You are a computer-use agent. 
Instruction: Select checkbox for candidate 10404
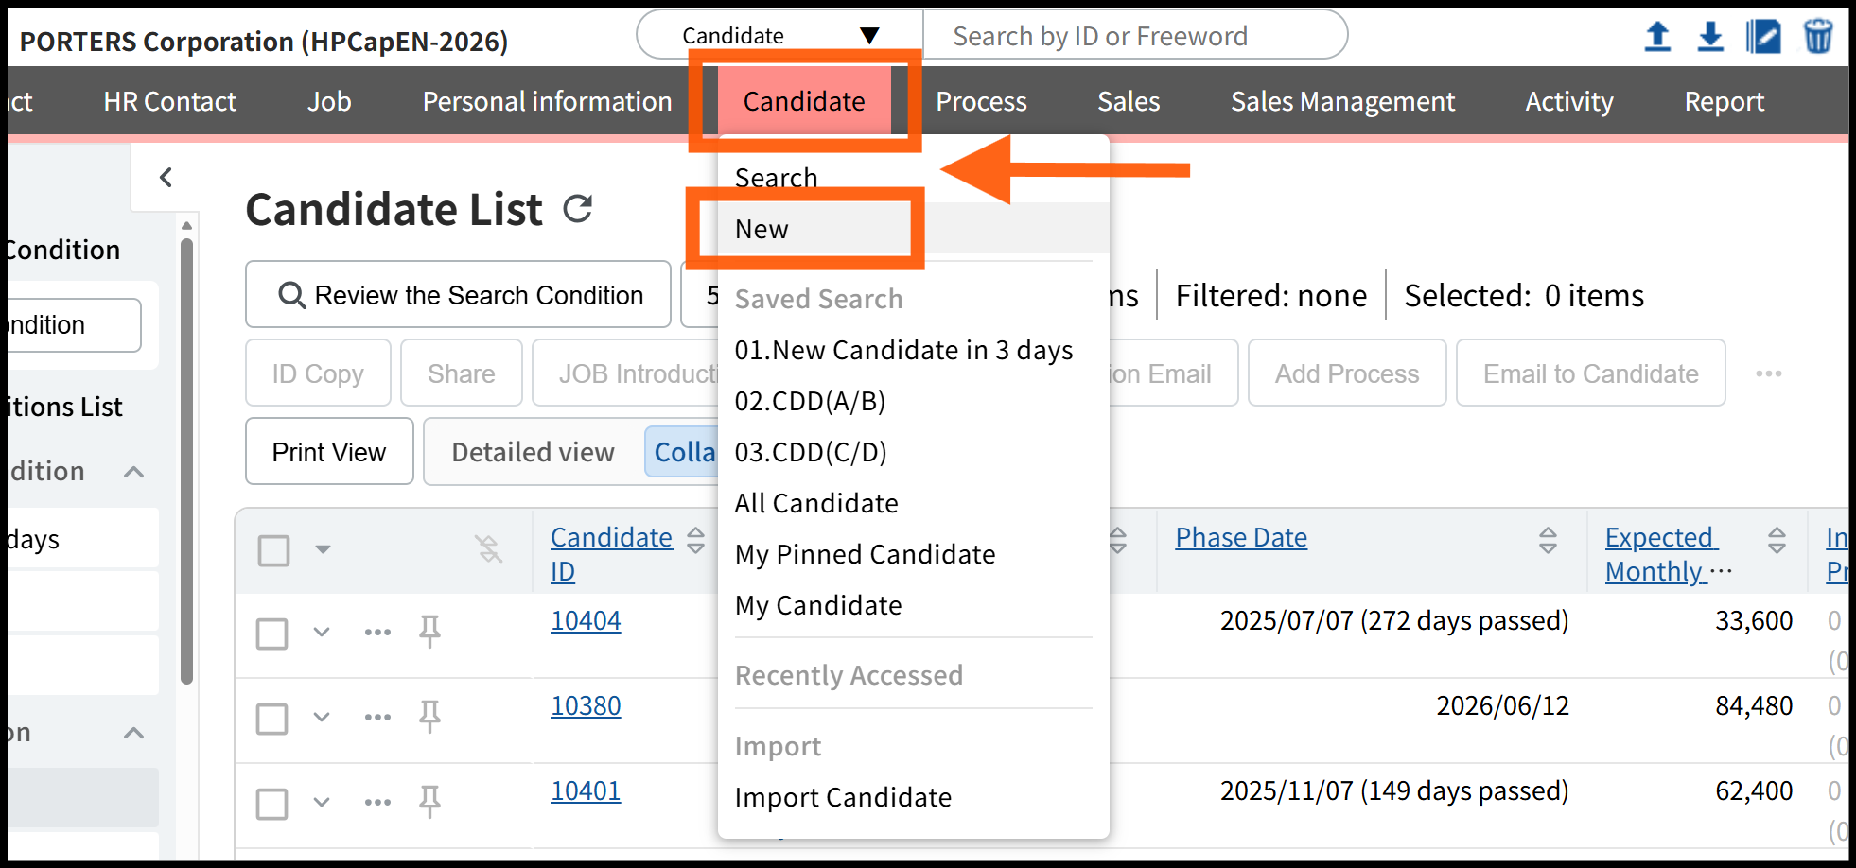pos(272,633)
